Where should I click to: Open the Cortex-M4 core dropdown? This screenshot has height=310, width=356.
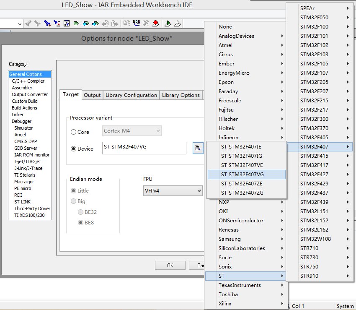pos(132,131)
